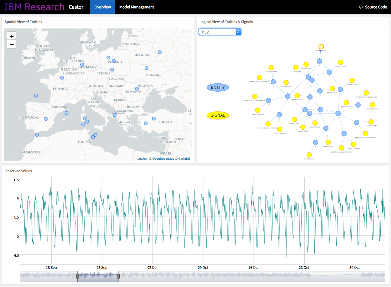Image resolution: width=391 pixels, height=287 pixels.
Task: Select the ENERGY_LOAD signal of node 14
Action: coord(352,80)
